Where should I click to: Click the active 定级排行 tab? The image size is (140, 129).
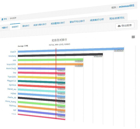[x=15, y=27]
